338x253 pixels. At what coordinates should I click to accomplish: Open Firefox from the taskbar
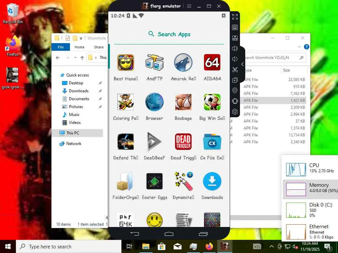point(209,246)
